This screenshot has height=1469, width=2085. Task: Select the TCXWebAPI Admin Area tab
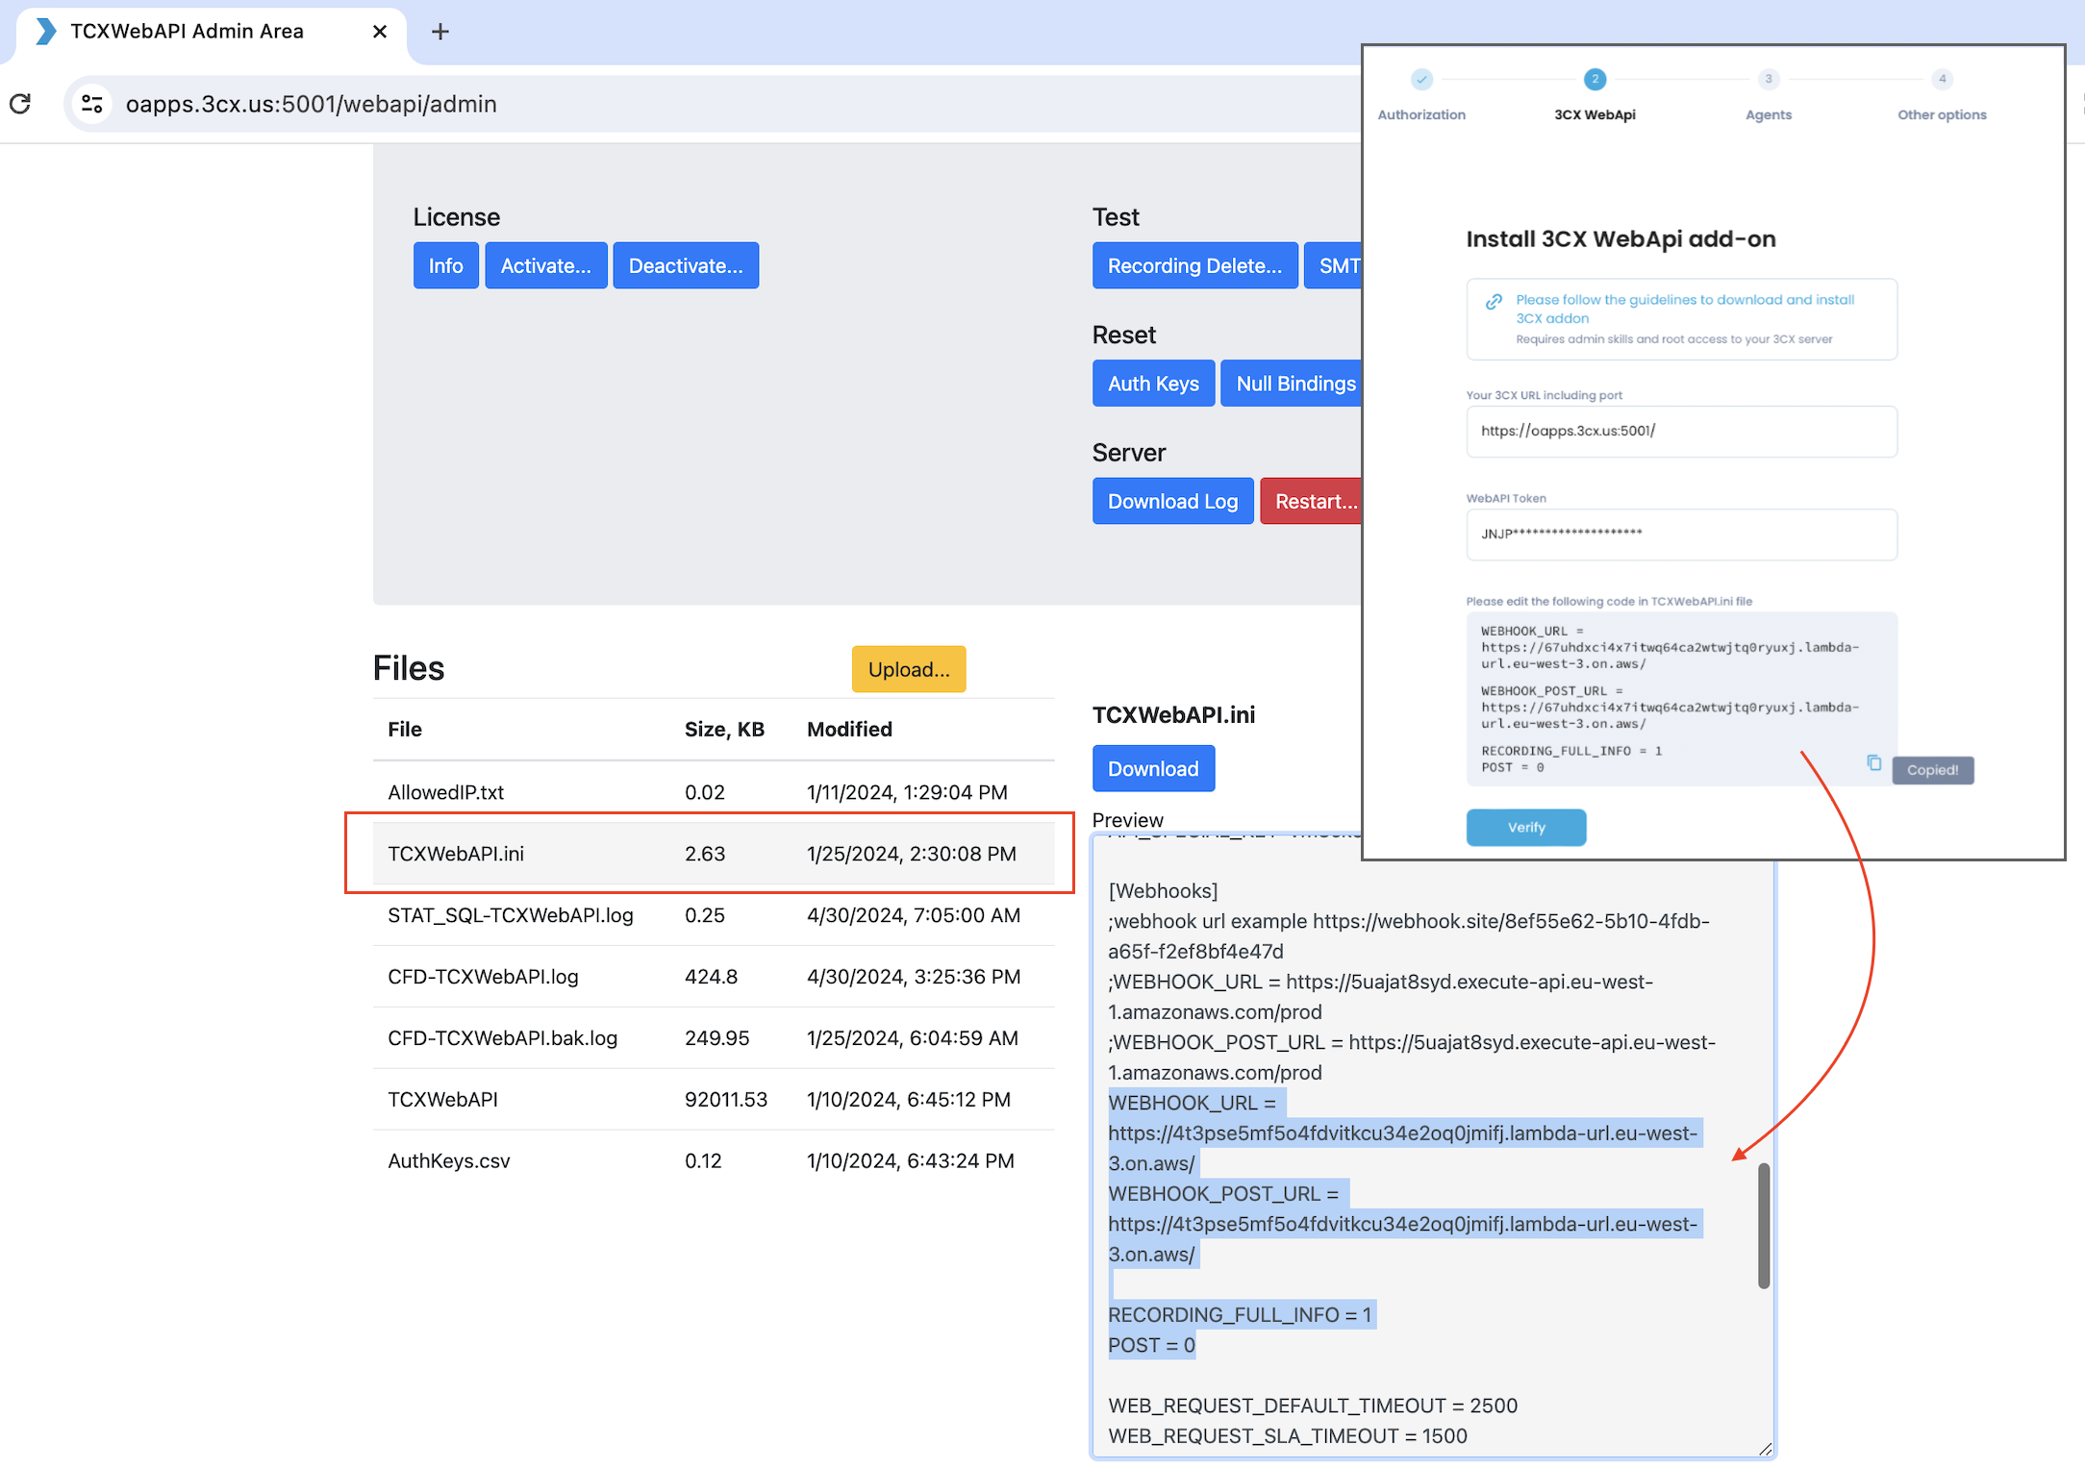(212, 32)
